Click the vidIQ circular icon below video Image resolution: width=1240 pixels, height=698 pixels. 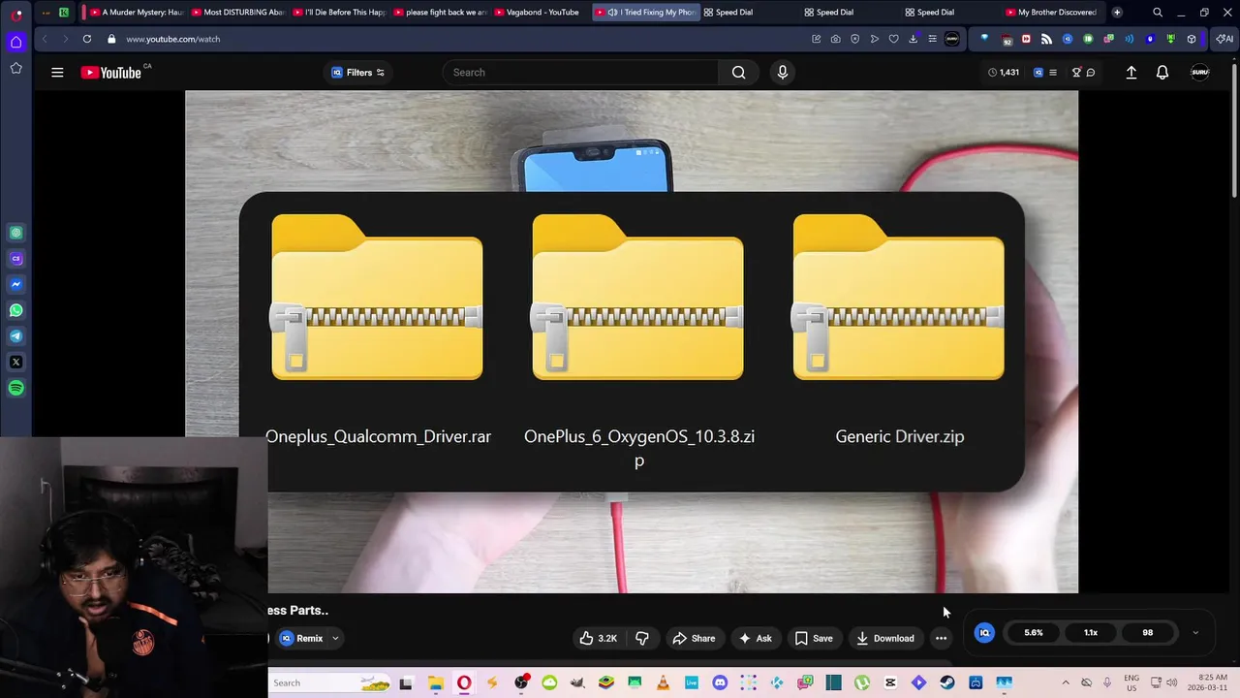pos(984,633)
